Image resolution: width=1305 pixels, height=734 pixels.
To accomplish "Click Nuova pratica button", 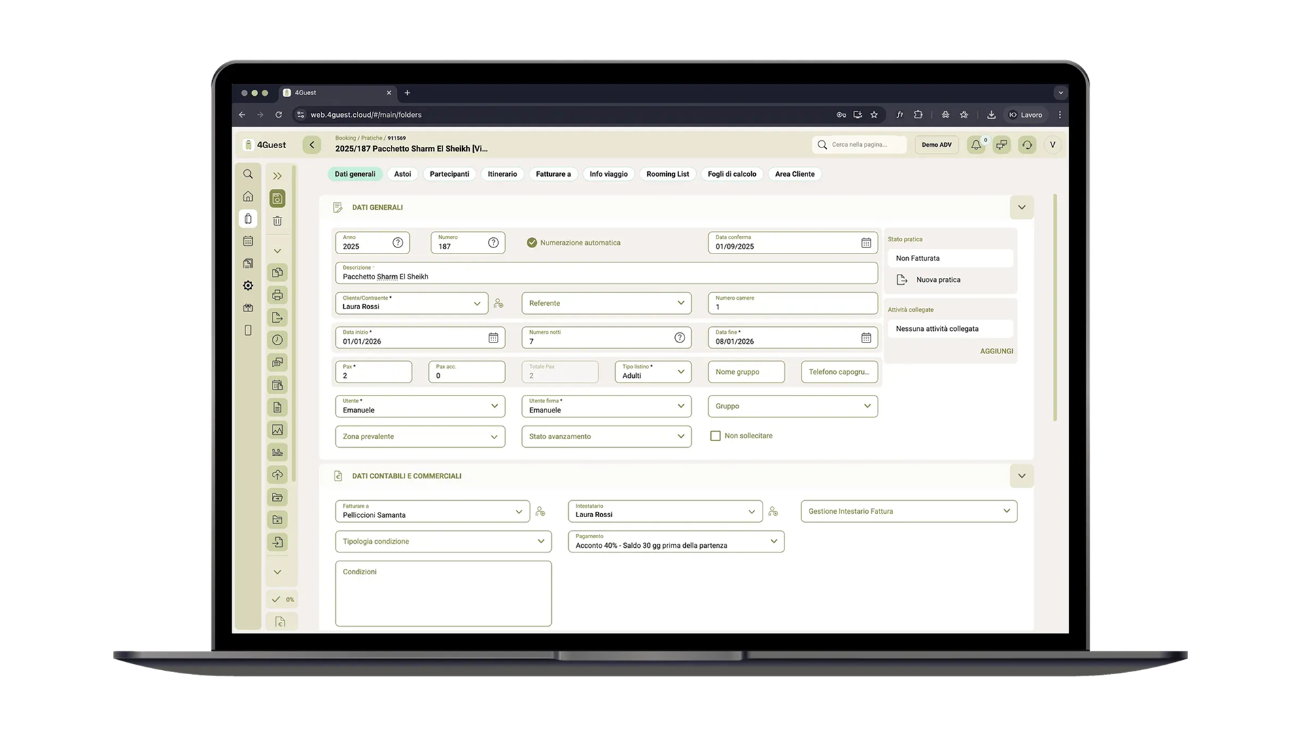I will point(928,280).
